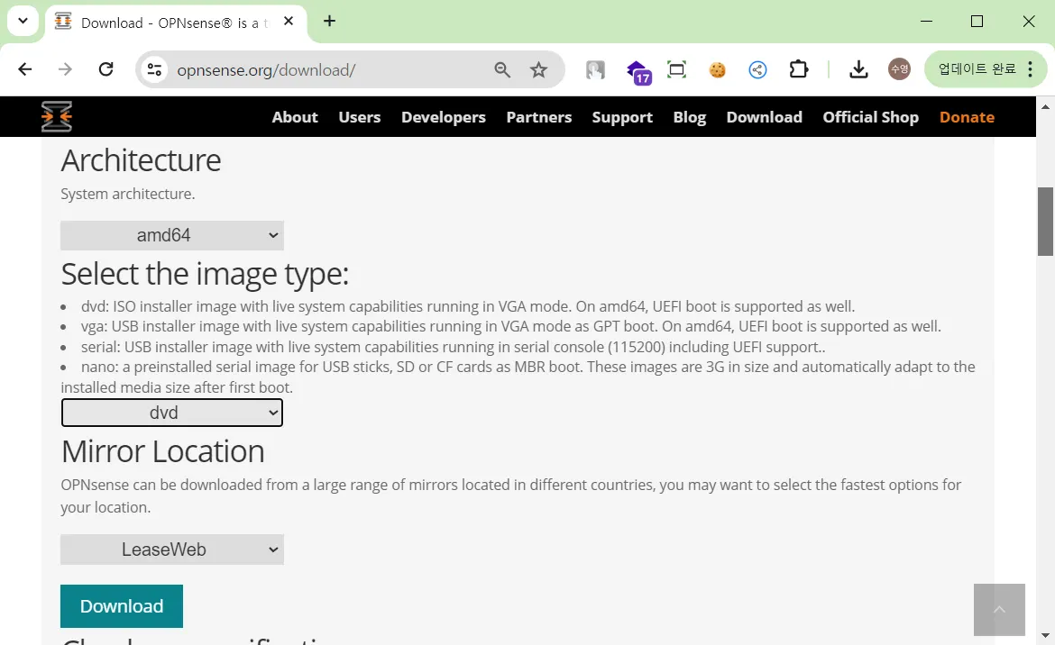The width and height of the screenshot is (1055, 645).
Task: Click the serial USB installer description line
Action: pyautogui.click(x=453, y=347)
